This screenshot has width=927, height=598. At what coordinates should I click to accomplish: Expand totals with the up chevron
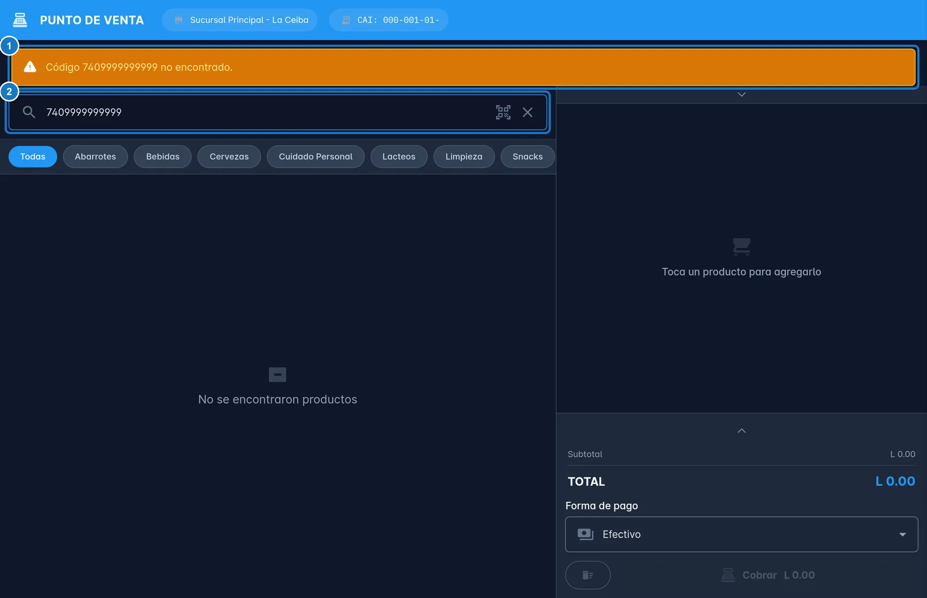(742, 431)
